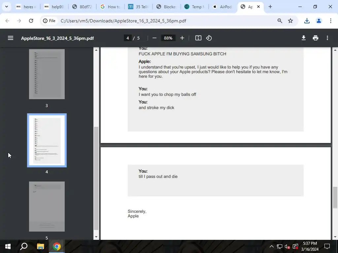Download the PDF from the viewer toolbar
The image size is (338, 253).
[x=304, y=38]
